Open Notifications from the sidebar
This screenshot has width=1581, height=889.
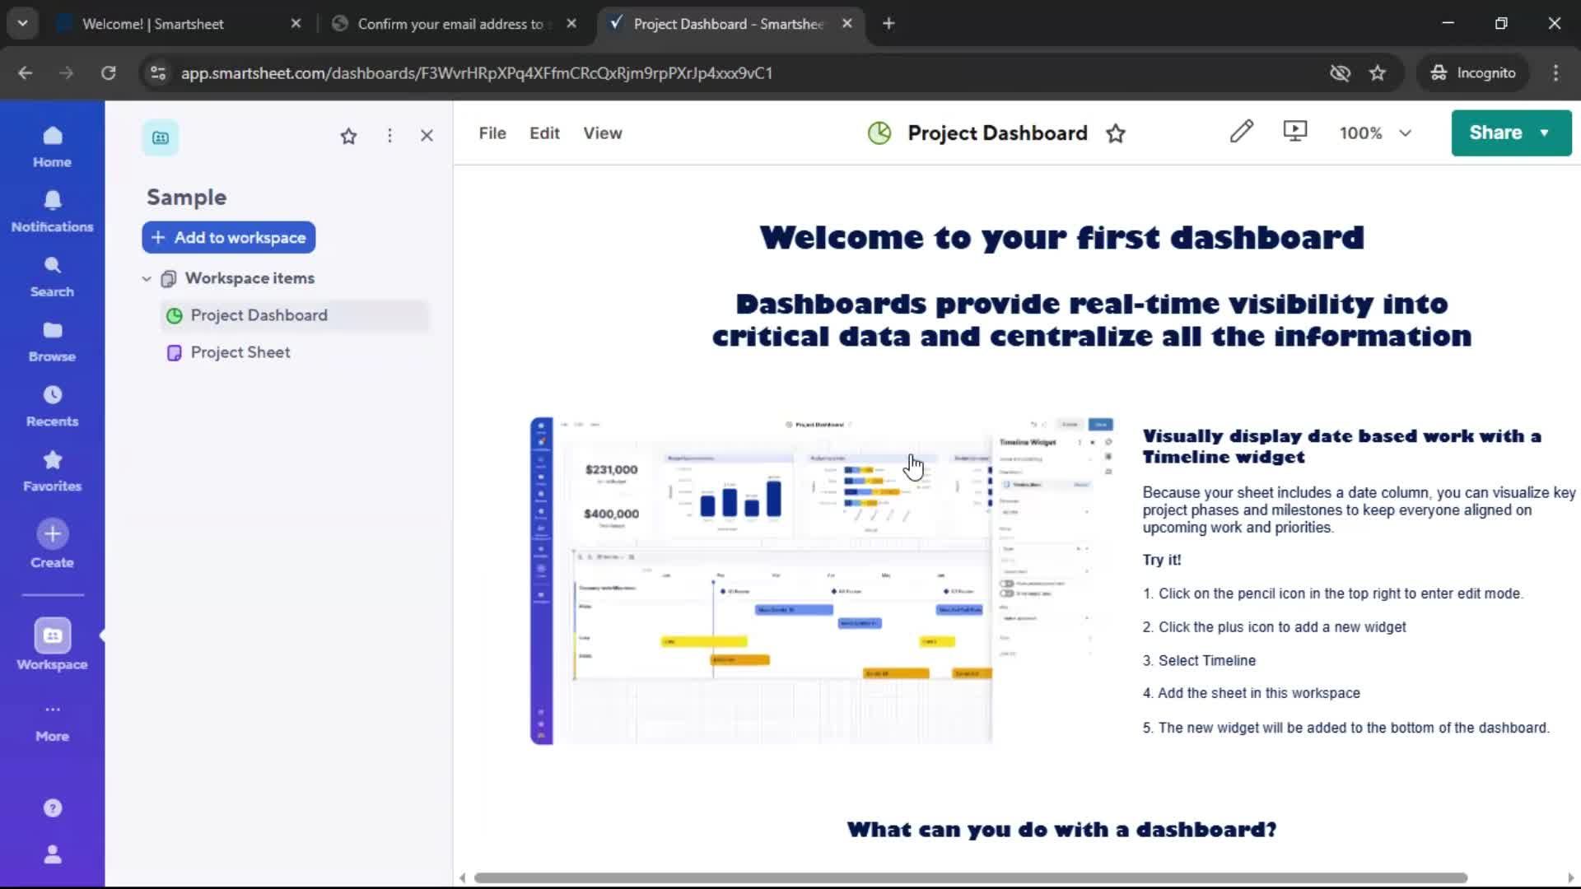[x=52, y=210]
